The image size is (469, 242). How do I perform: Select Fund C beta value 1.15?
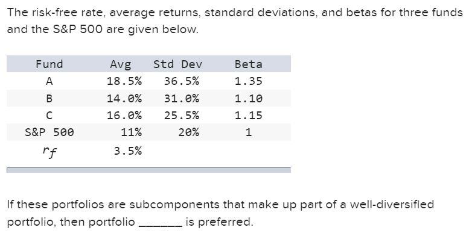click(248, 115)
